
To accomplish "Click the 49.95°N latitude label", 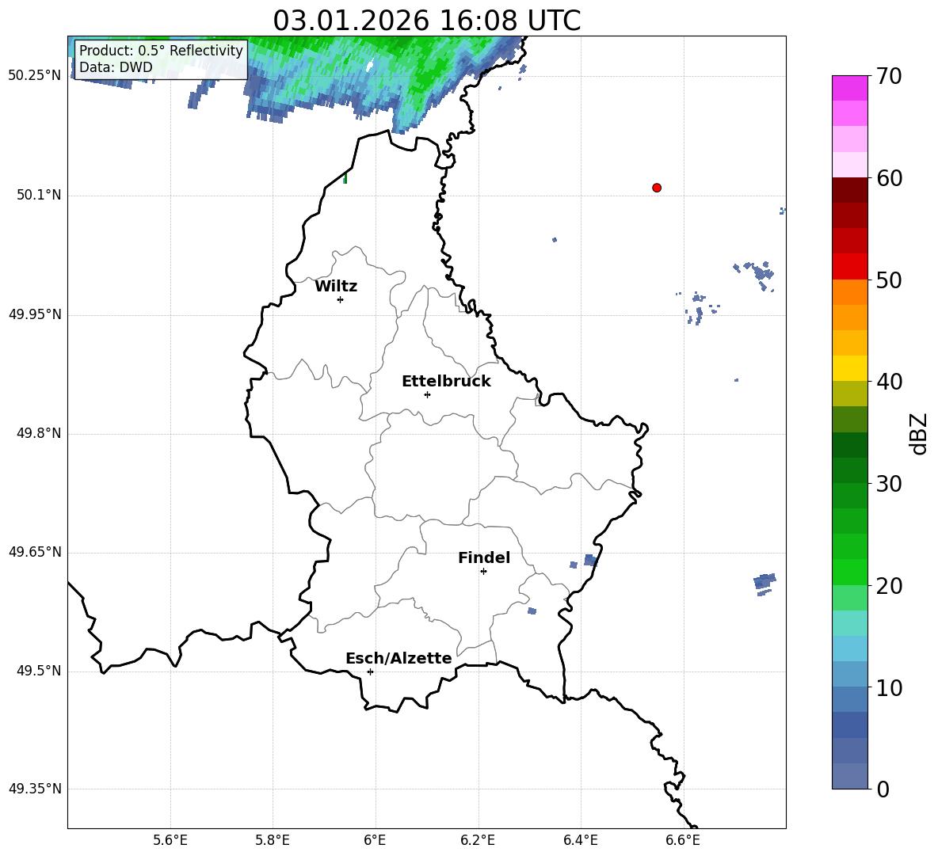I will click(x=35, y=314).
